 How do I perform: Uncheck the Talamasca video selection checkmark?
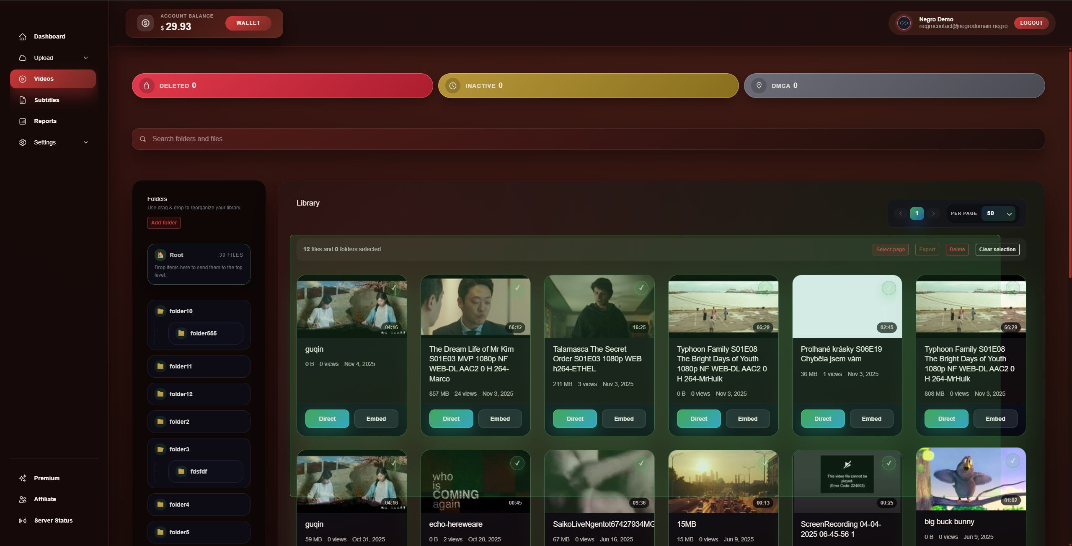click(641, 288)
